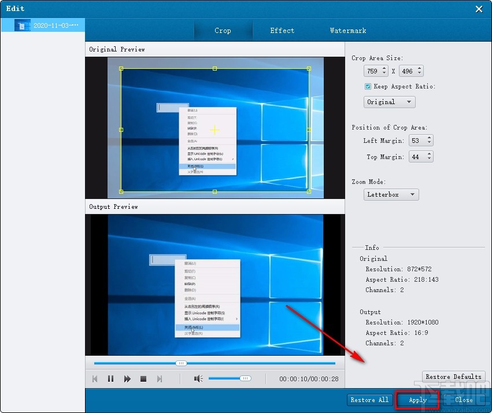Click the output aspect ratio value 16:9
The height and width of the screenshot is (413, 492).
click(421, 333)
